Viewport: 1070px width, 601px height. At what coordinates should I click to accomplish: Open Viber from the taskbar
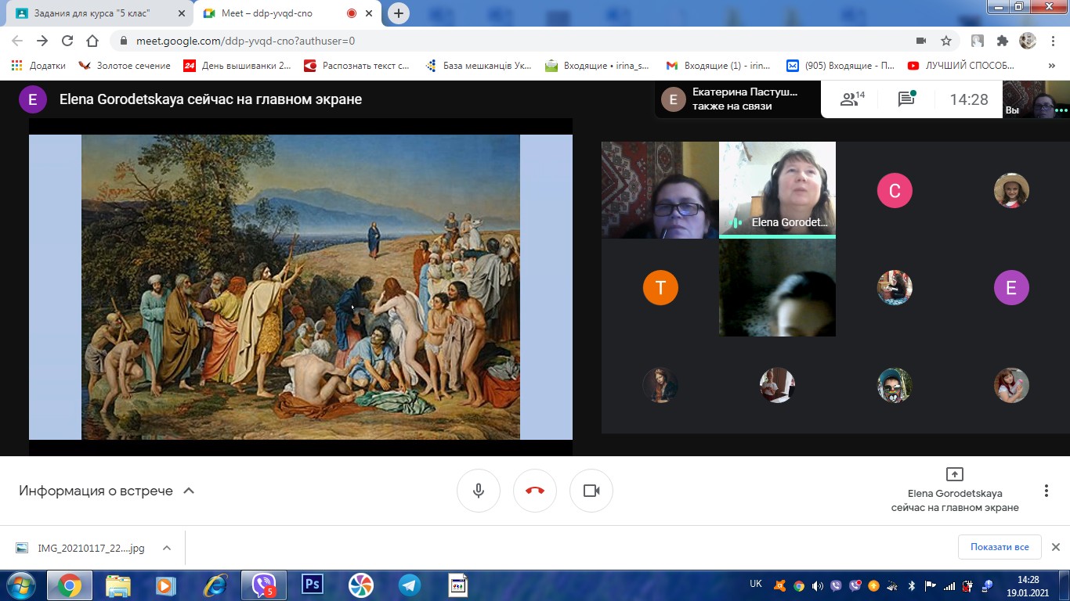click(x=263, y=585)
